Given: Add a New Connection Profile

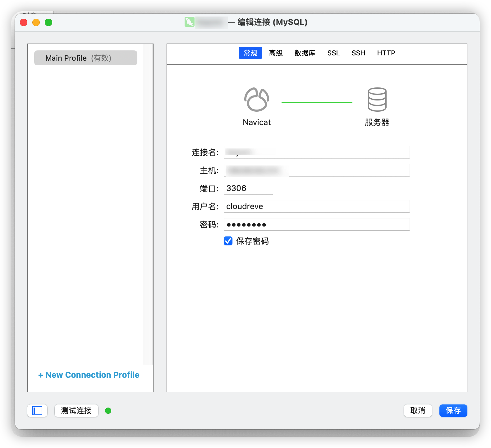Looking at the screenshot, I should [x=89, y=375].
